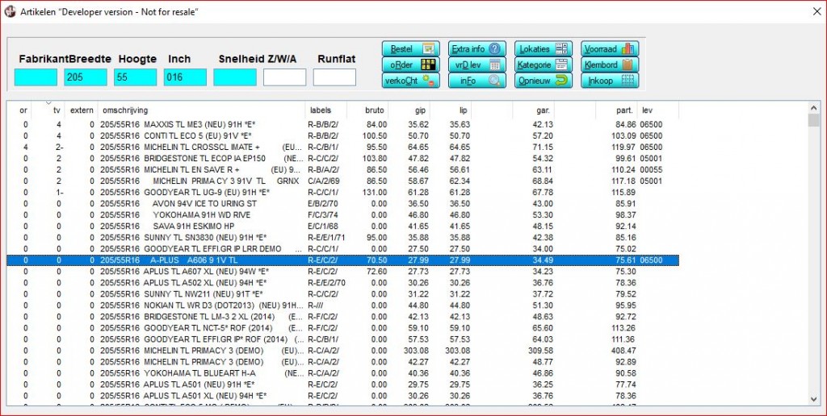
Task: Open inFo magnifier button
Action: 478,81
